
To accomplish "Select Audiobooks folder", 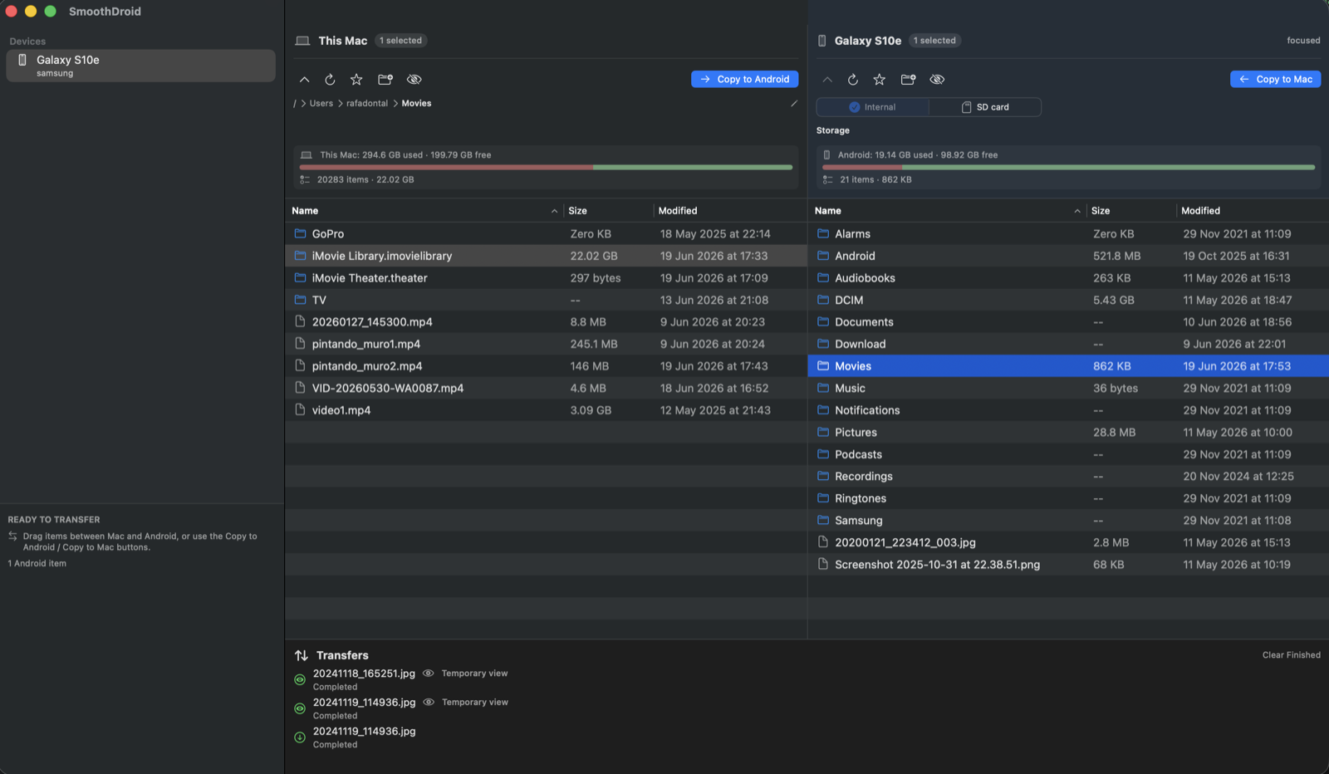I will (1068, 278).
